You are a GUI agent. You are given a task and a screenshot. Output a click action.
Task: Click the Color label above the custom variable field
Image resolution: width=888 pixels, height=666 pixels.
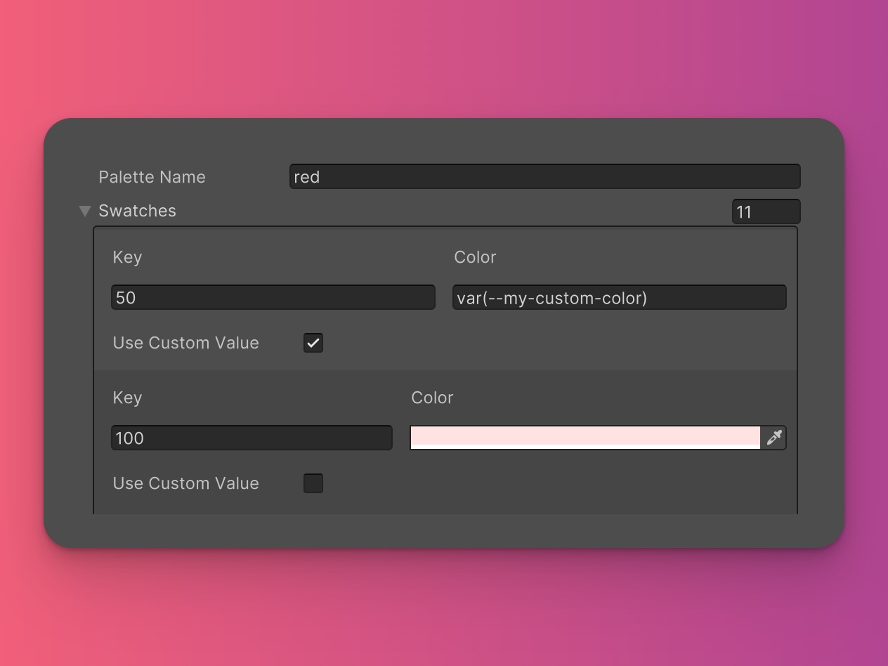point(475,257)
